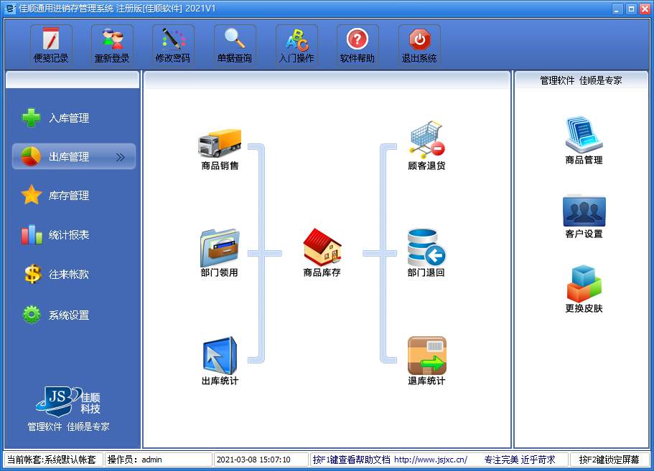Open 部门领用 folder icon
The image size is (654, 471).
[220, 253]
